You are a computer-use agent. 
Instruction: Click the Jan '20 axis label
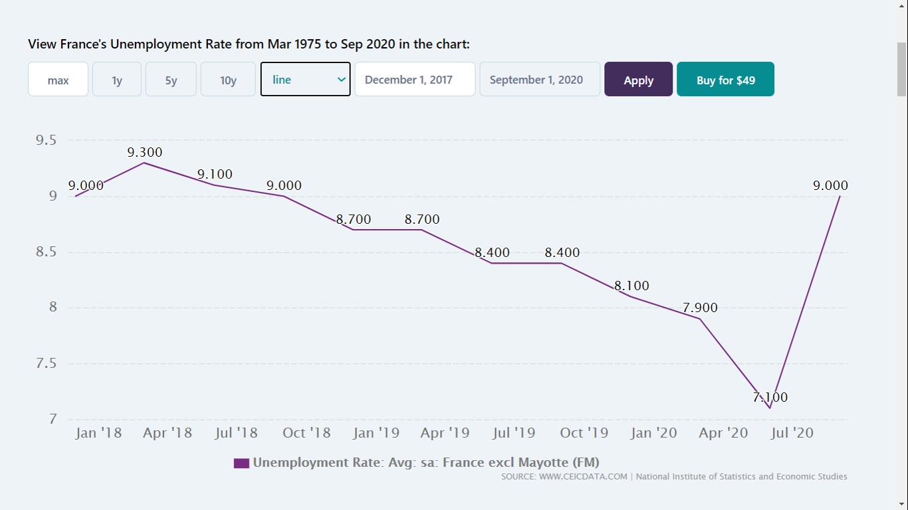click(x=654, y=433)
